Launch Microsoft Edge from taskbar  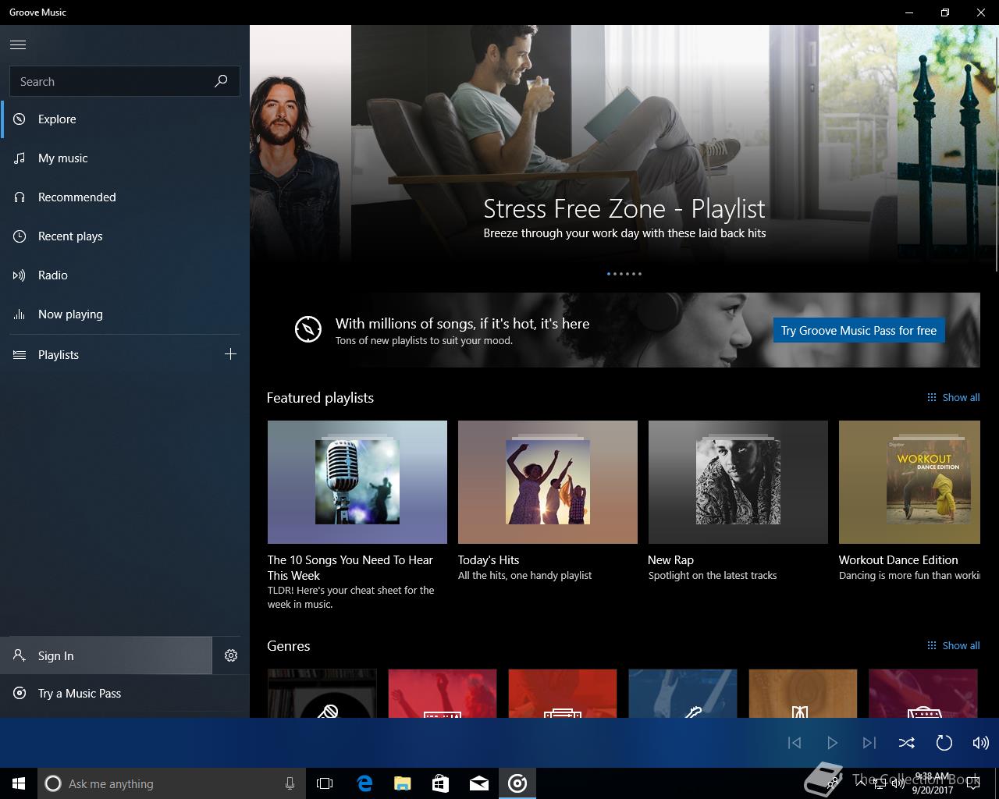364,783
